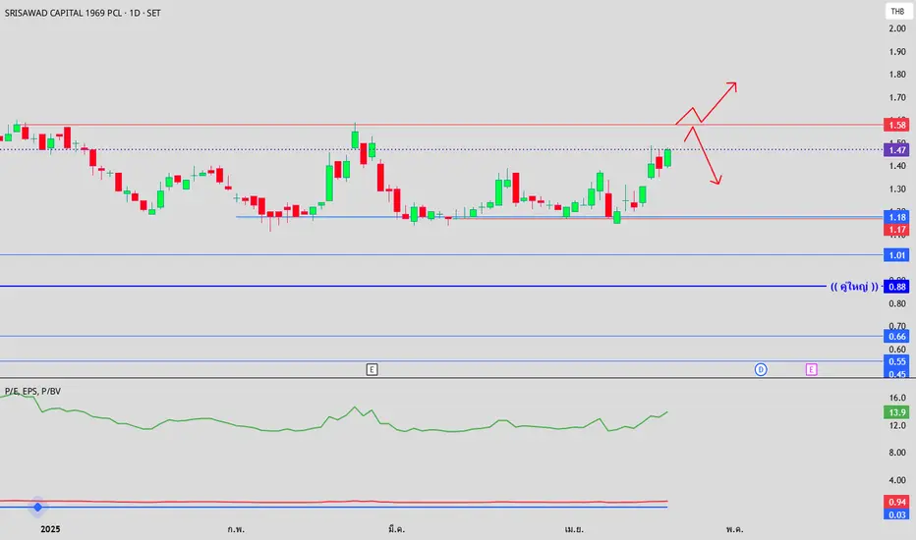Click the 2.00 price scale value
This screenshot has width=916, height=540.
(x=897, y=28)
